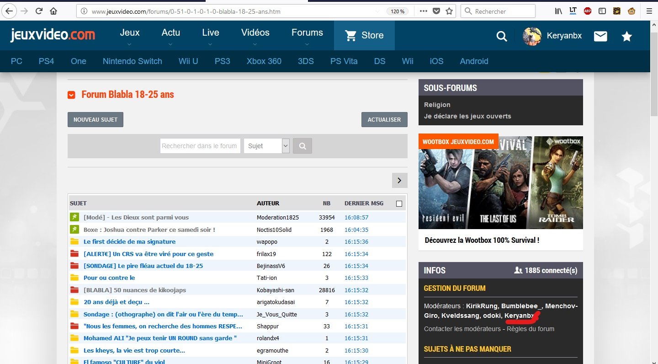Reload the page with browser refresh icon

coord(39,11)
